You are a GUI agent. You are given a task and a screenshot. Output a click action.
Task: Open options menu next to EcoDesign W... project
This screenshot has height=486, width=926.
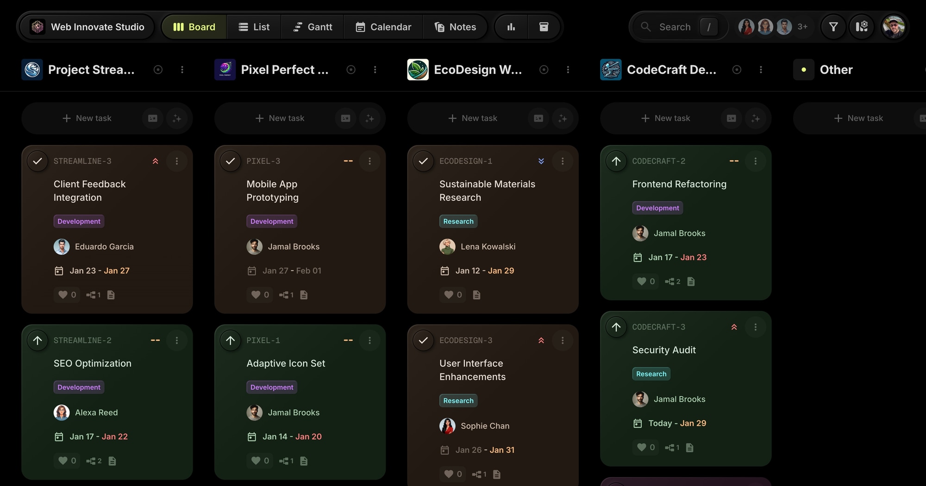[568, 69]
